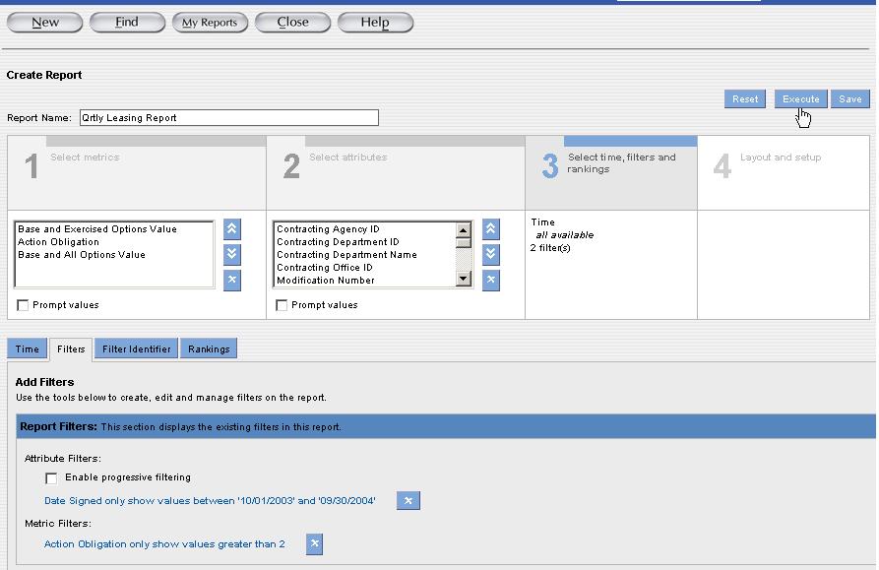Click the Close button in toolbar
The height and width of the screenshot is (570, 879).
[292, 23]
